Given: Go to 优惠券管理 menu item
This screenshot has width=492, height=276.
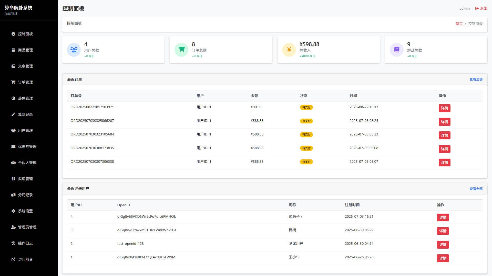Looking at the screenshot, I should pos(27,147).
